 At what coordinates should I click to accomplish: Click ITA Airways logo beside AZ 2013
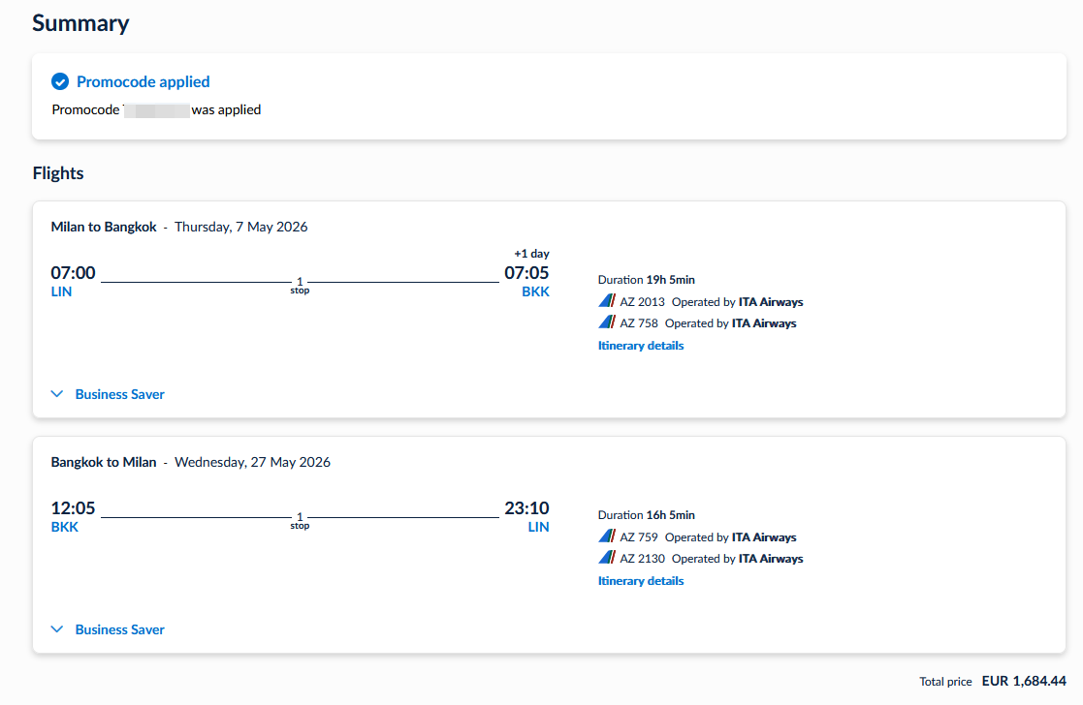coord(607,301)
